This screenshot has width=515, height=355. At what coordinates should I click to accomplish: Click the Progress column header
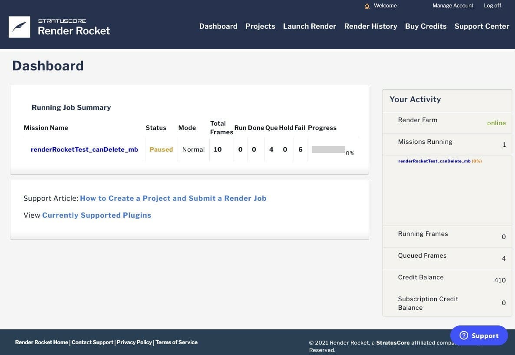(x=322, y=128)
